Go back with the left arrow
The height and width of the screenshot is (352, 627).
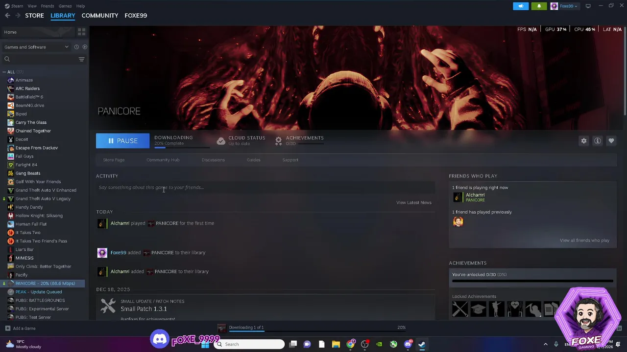tap(7, 16)
